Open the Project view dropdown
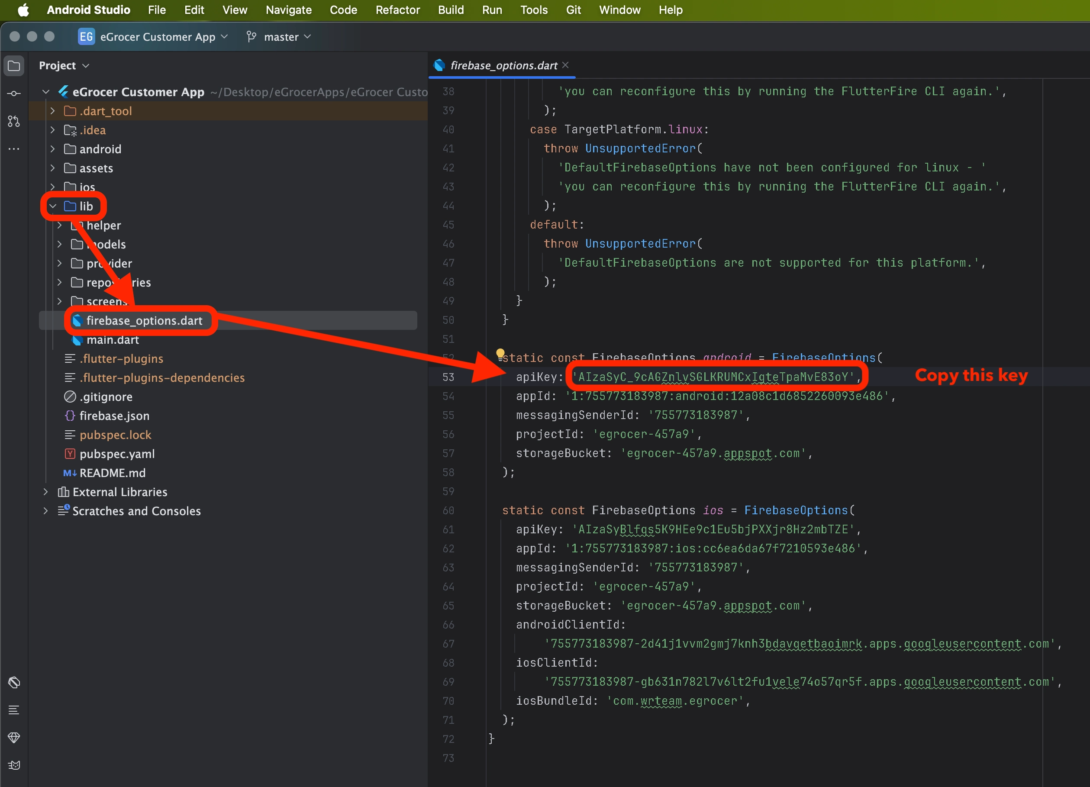 (64, 66)
